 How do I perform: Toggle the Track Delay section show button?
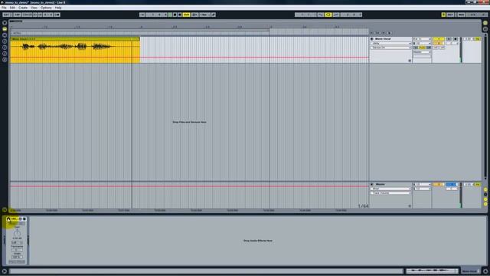(x=485, y=204)
